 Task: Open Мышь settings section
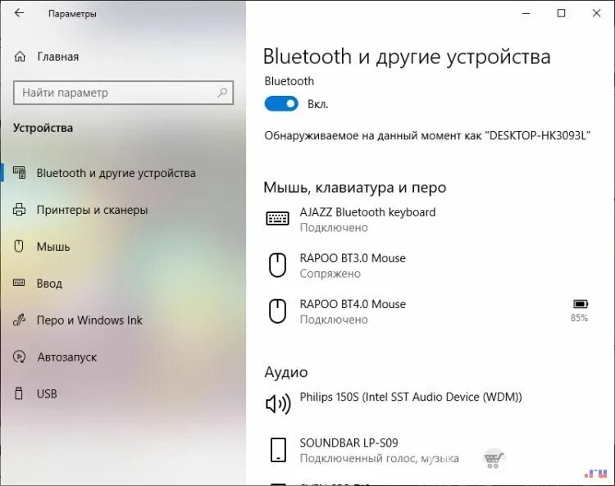tap(53, 247)
